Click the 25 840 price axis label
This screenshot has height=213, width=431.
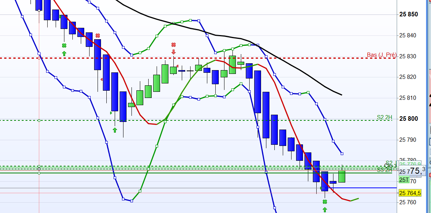coord(409,35)
